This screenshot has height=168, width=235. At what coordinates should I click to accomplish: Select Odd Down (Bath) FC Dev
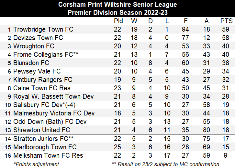tap(50, 122)
